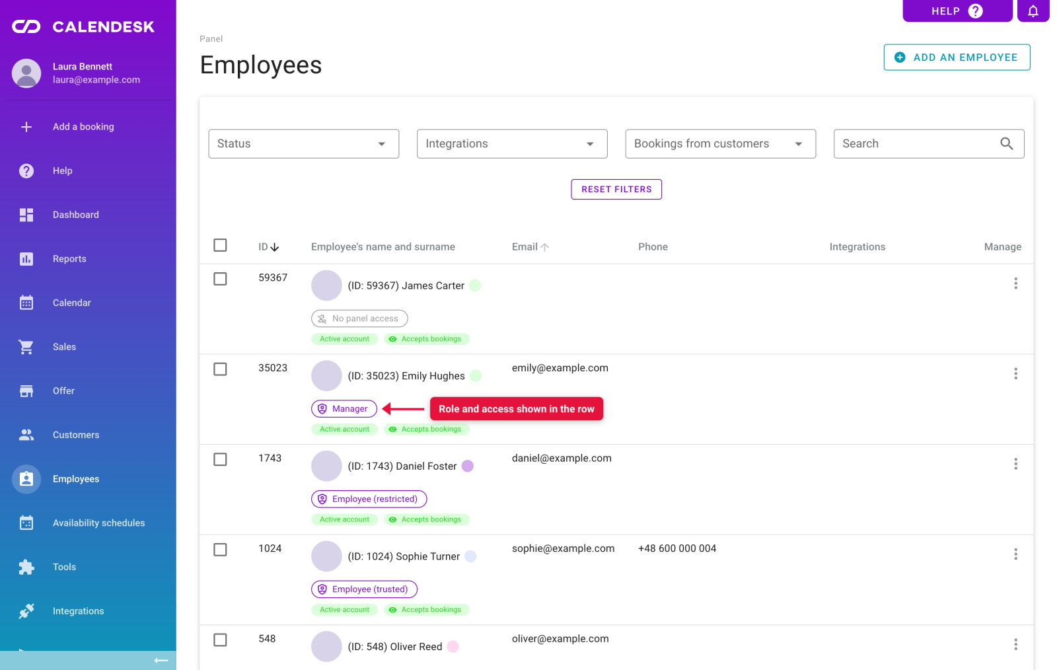This screenshot has width=1057, height=670.
Task: Collapse the sidebar with the left arrow
Action: (161, 660)
